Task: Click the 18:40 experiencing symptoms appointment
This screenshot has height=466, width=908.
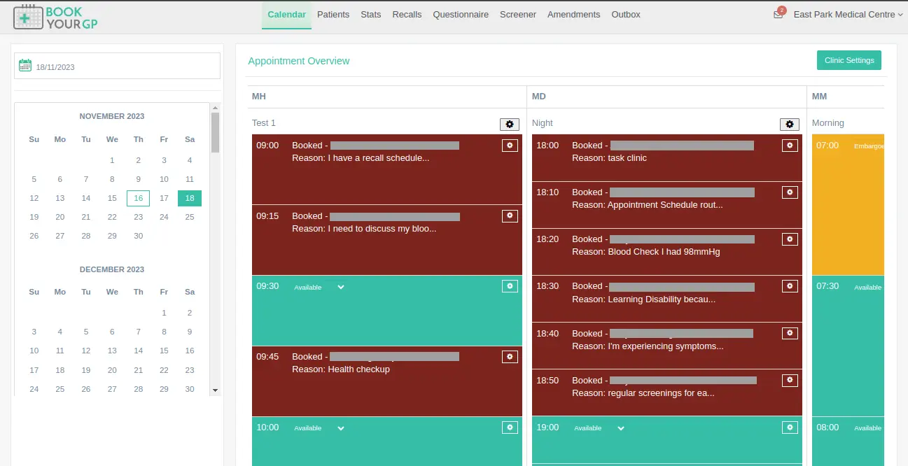Action: 667,346
